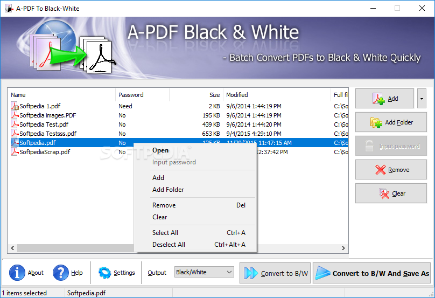Minimize the A-PDF window
435x298 pixels.
click(373, 8)
